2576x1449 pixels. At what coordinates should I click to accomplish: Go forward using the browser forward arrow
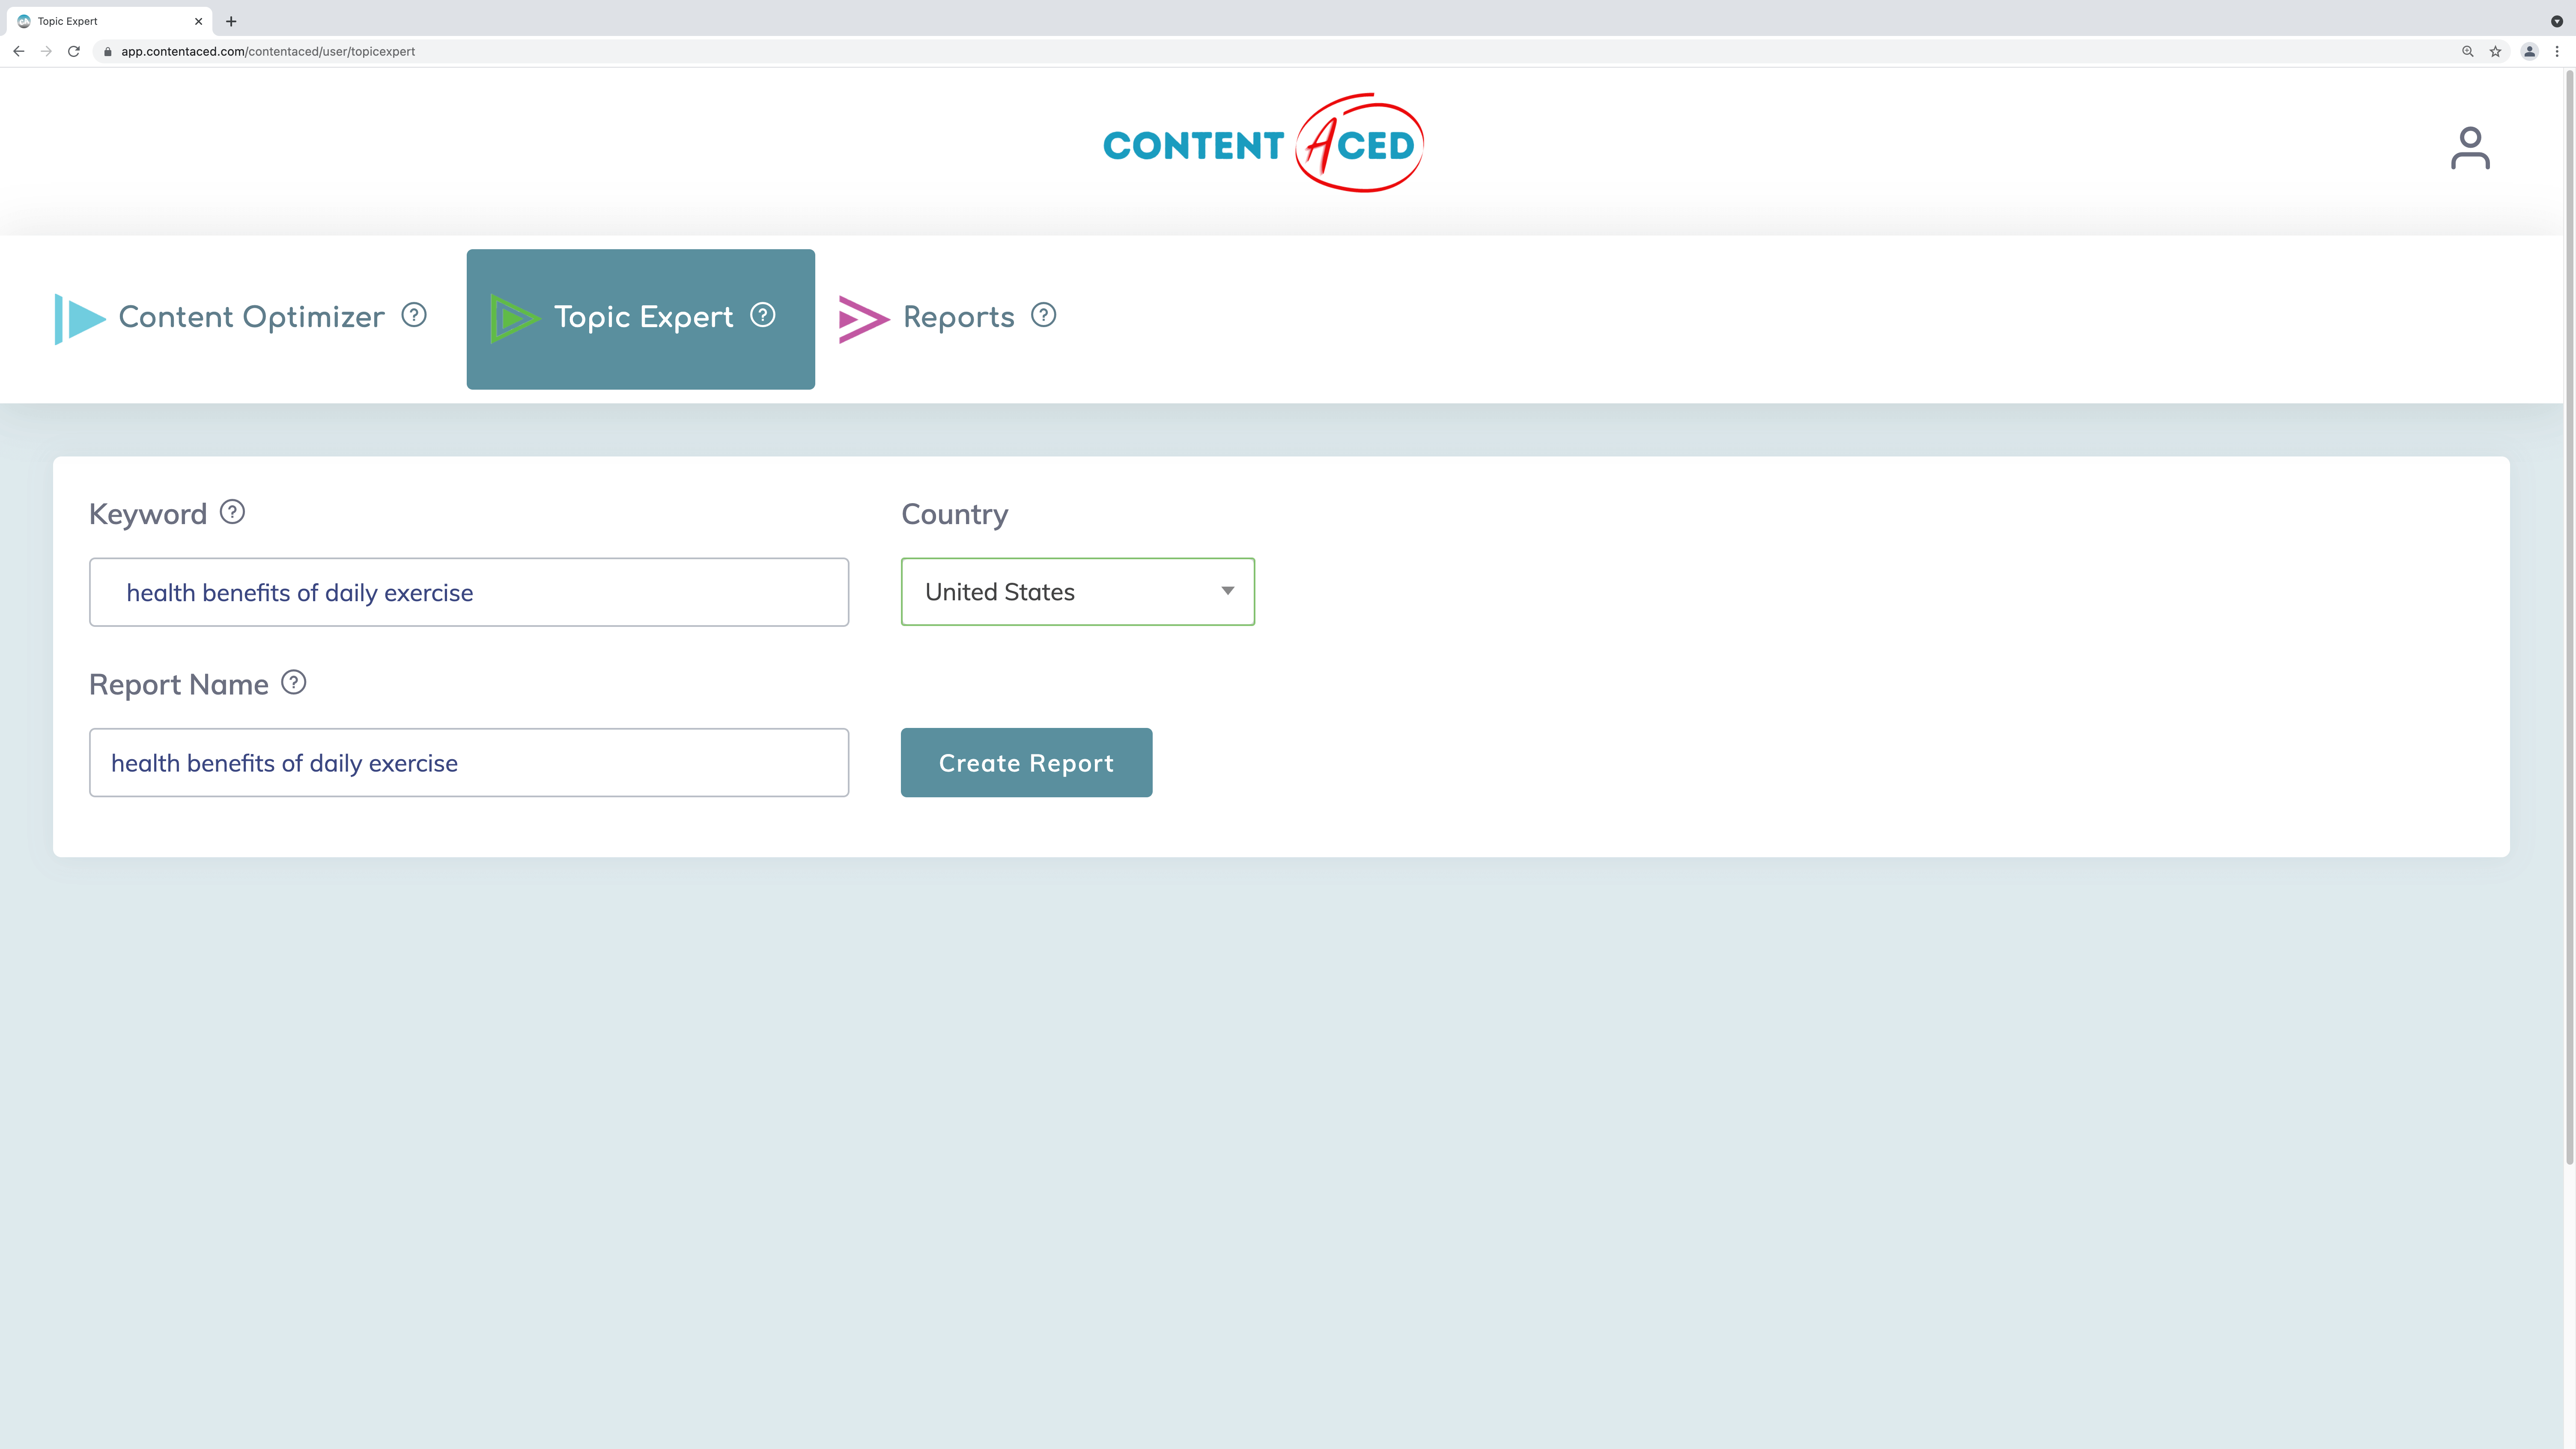click(46, 51)
